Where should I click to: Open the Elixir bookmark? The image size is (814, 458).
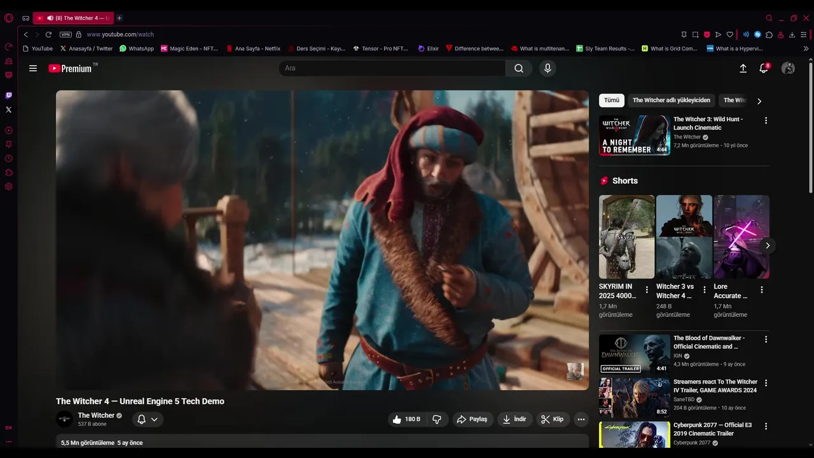tap(429, 48)
